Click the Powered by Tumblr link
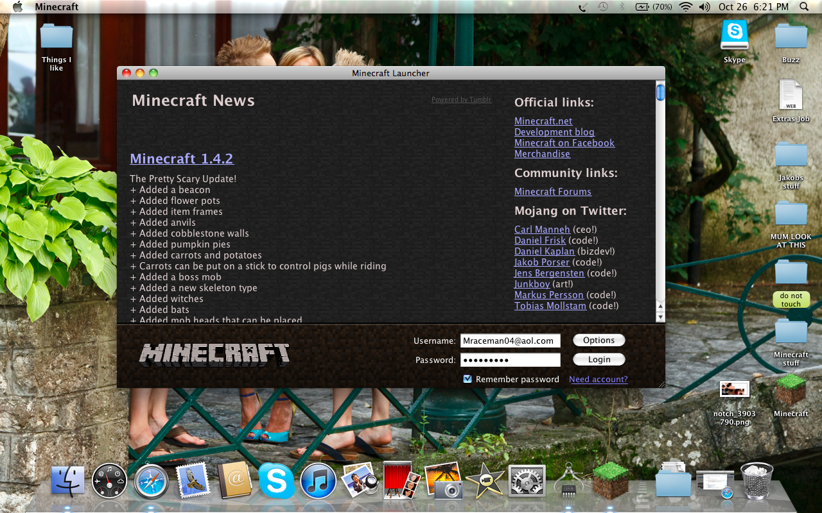This screenshot has height=513, width=822. (461, 99)
